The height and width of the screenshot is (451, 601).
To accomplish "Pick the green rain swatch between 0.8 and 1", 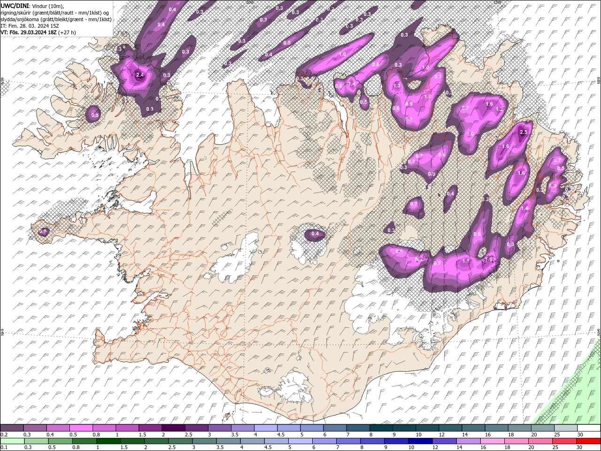I will pyautogui.click(x=84, y=441).
